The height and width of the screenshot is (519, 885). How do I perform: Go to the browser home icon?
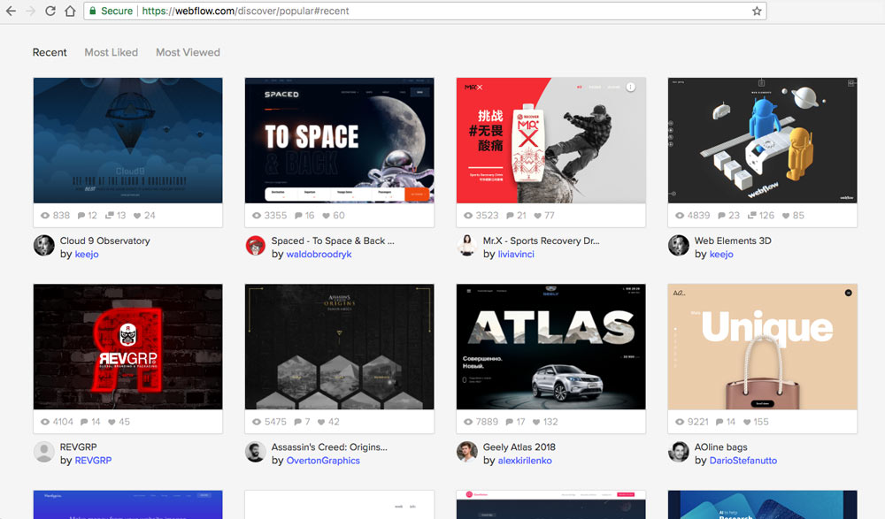pyautogui.click(x=70, y=11)
